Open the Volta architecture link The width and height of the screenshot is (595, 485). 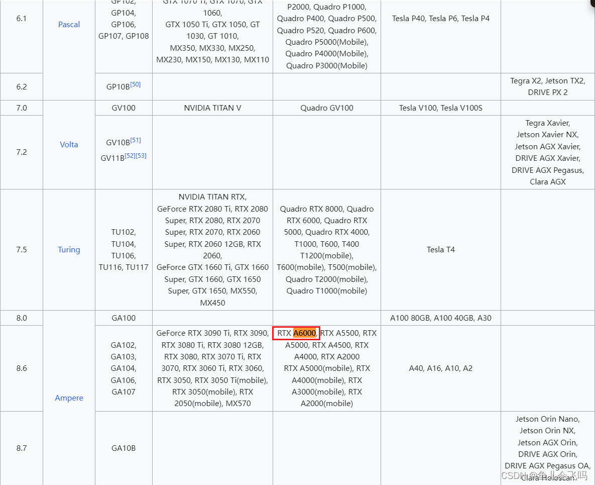(x=69, y=144)
